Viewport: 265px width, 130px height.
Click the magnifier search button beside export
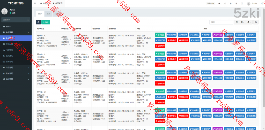pyautogui.click(x=256, y=22)
